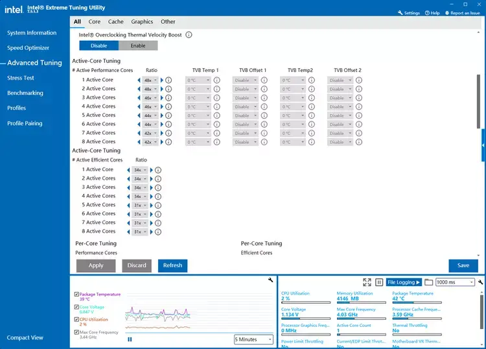
Task: Toggle Core Voltage graph checkbox
Action: click(x=76, y=307)
